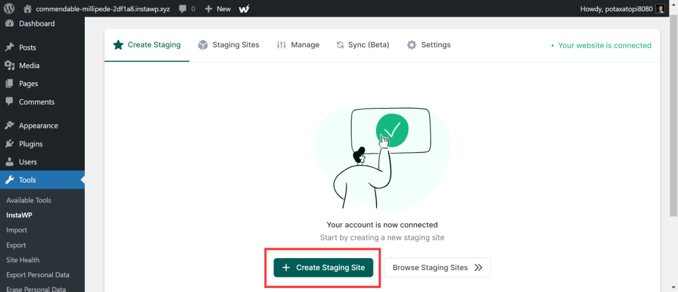This screenshot has height=292, width=678.
Task: Open the Howdy potaxatopi8080 account menu
Action: click(x=622, y=9)
